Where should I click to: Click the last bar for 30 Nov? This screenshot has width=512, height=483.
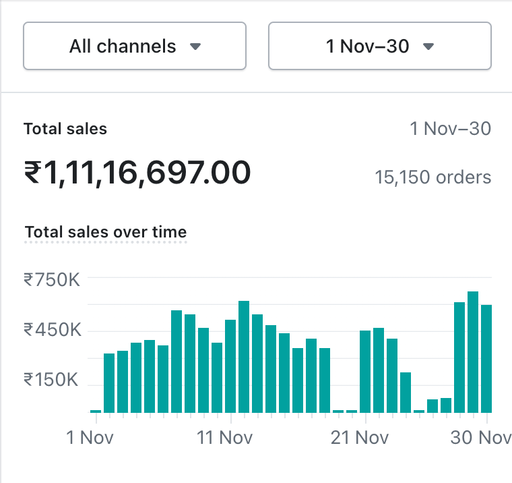point(486,359)
